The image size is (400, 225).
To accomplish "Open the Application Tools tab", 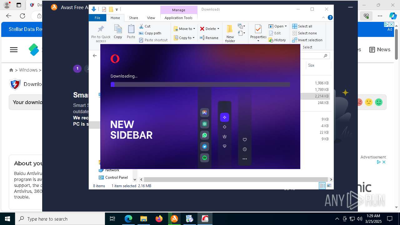I will click(x=178, y=18).
